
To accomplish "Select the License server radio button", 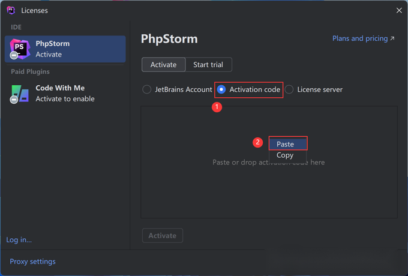I will pyautogui.click(x=289, y=89).
